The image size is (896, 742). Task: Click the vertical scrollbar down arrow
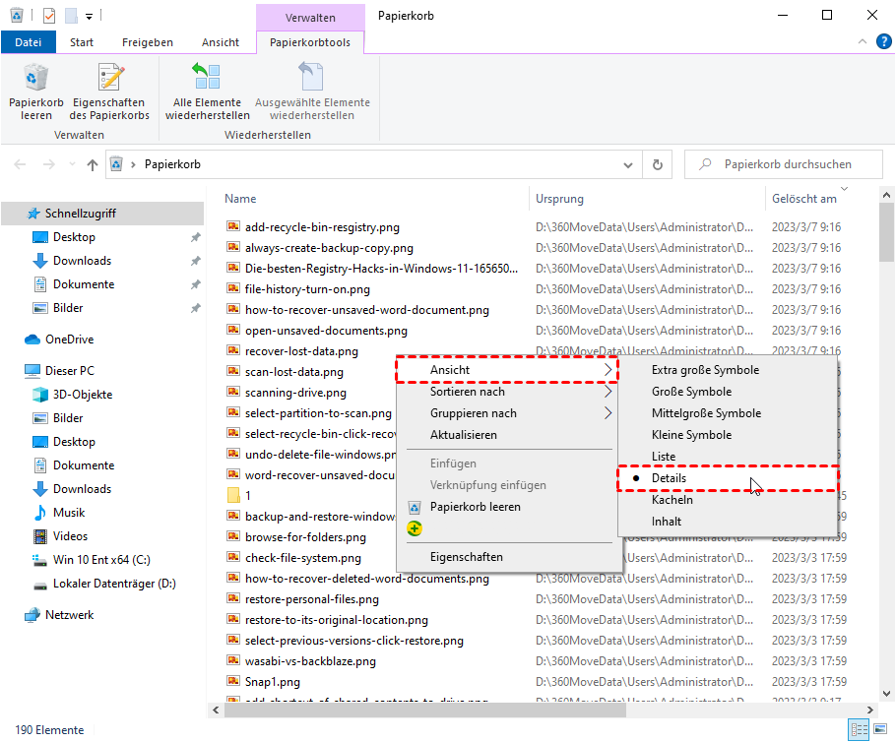886,694
